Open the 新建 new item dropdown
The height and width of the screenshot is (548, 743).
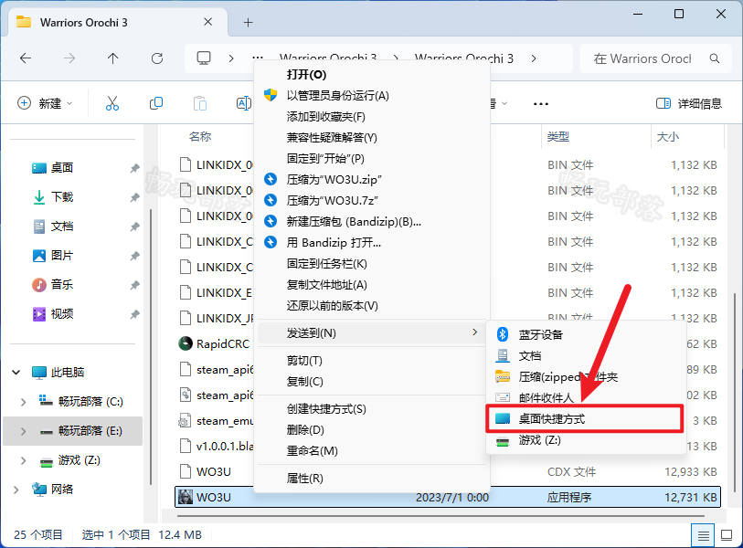pyautogui.click(x=45, y=103)
